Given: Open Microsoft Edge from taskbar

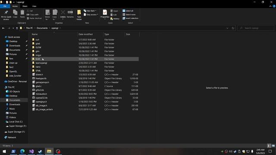Looking at the screenshot, I should [22, 151].
